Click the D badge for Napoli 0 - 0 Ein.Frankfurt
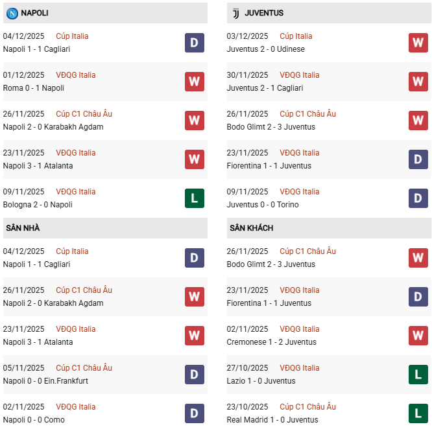432x429 pixels. tap(195, 375)
